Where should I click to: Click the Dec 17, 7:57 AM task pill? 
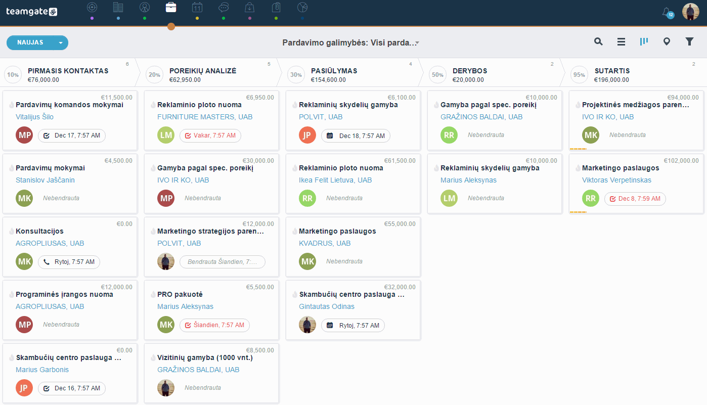tap(72, 136)
